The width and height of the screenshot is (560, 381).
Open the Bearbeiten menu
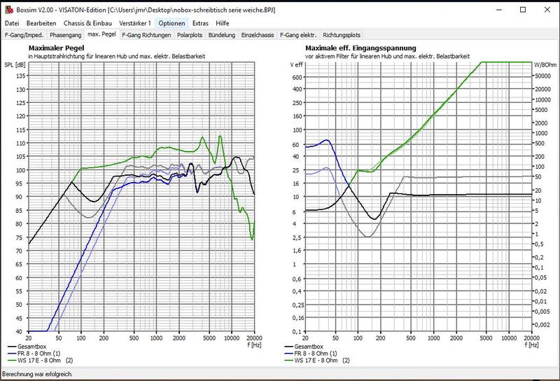pos(41,23)
